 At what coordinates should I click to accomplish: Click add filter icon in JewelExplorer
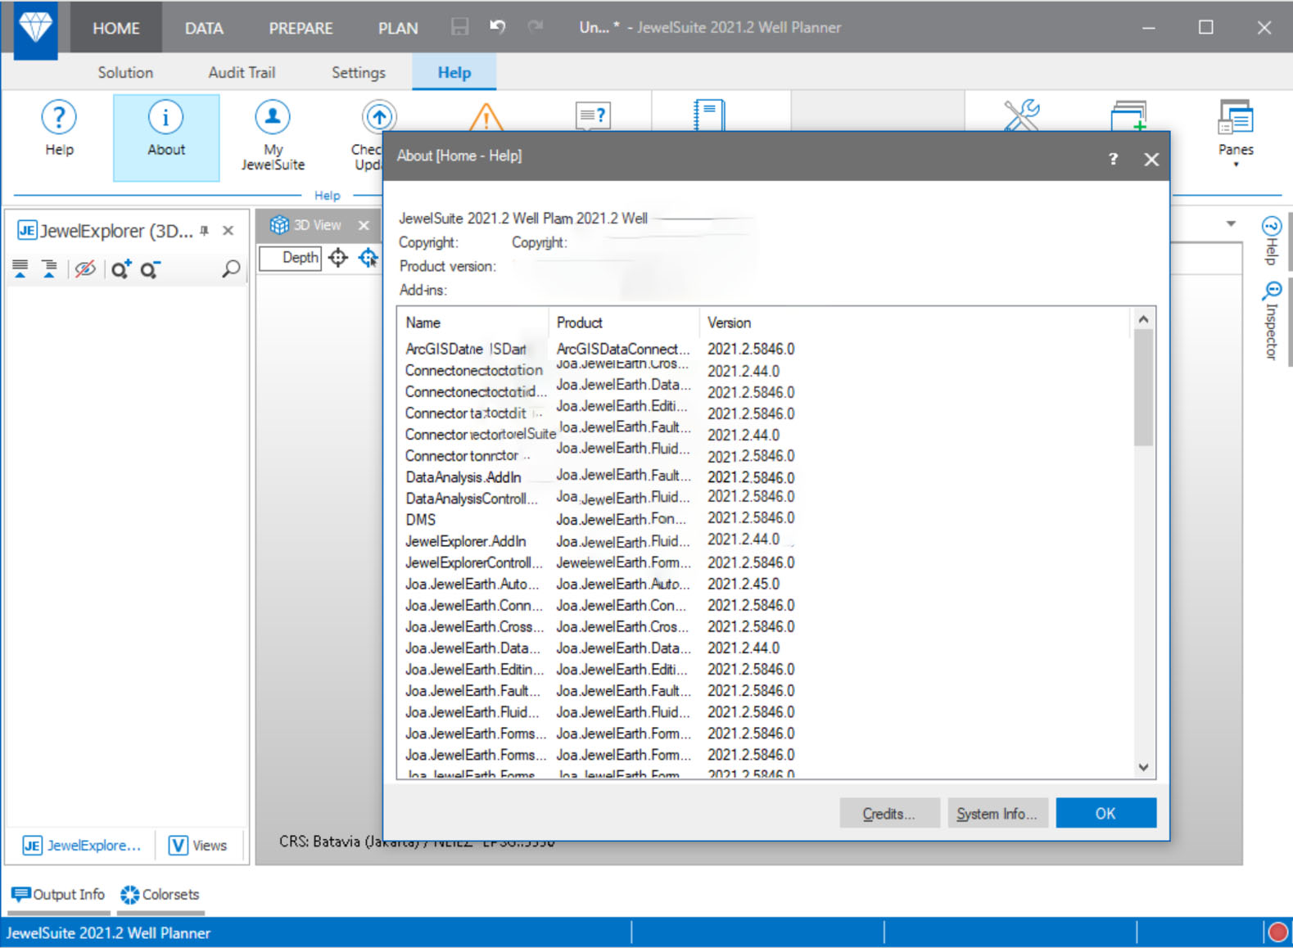[121, 269]
